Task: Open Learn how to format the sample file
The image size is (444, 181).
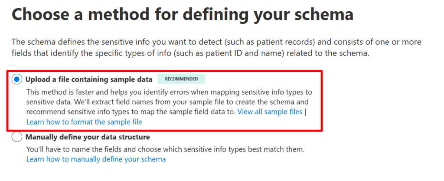Action: click(x=84, y=122)
